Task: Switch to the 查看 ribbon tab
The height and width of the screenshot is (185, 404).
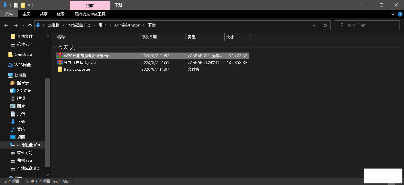Action: pyautogui.click(x=61, y=14)
